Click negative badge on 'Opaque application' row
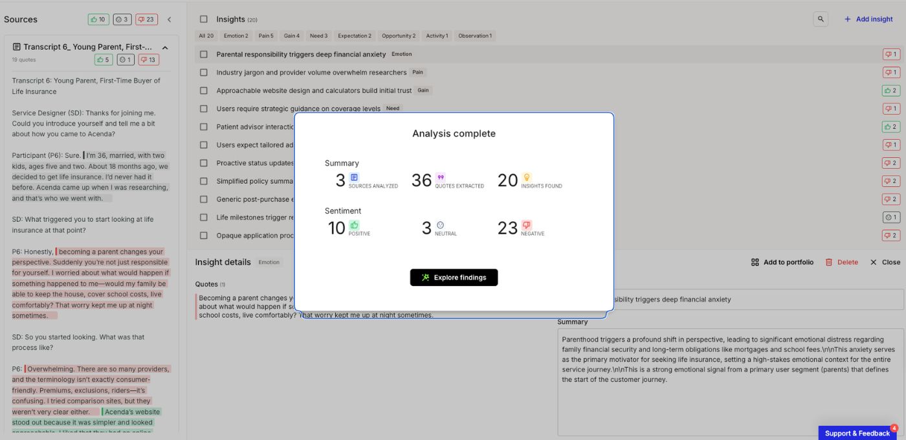Screen dimensions: 906x440 point(891,236)
